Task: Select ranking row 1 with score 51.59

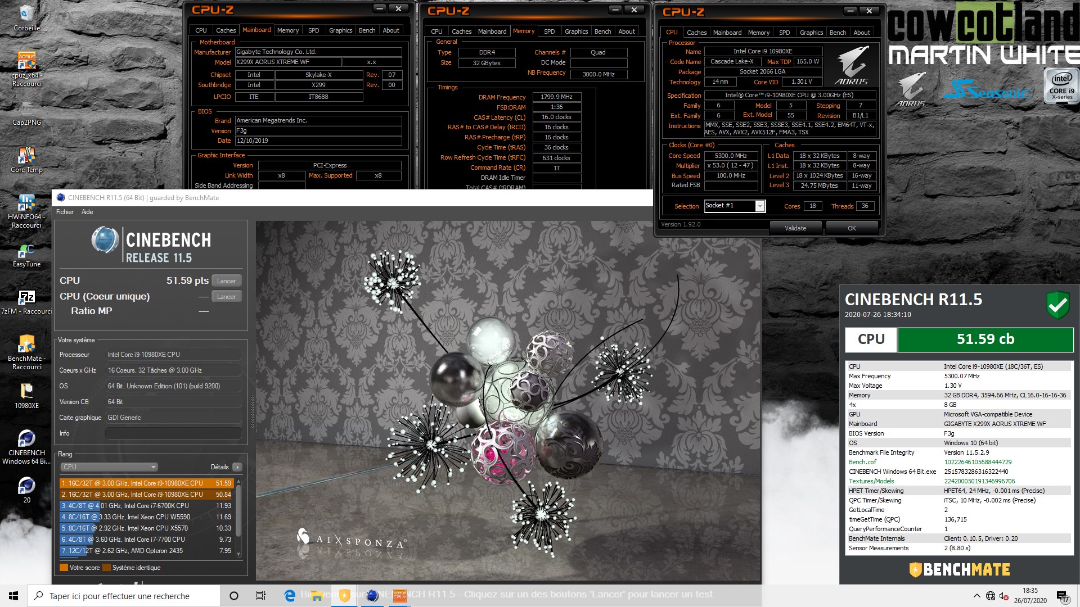Action: click(x=146, y=483)
